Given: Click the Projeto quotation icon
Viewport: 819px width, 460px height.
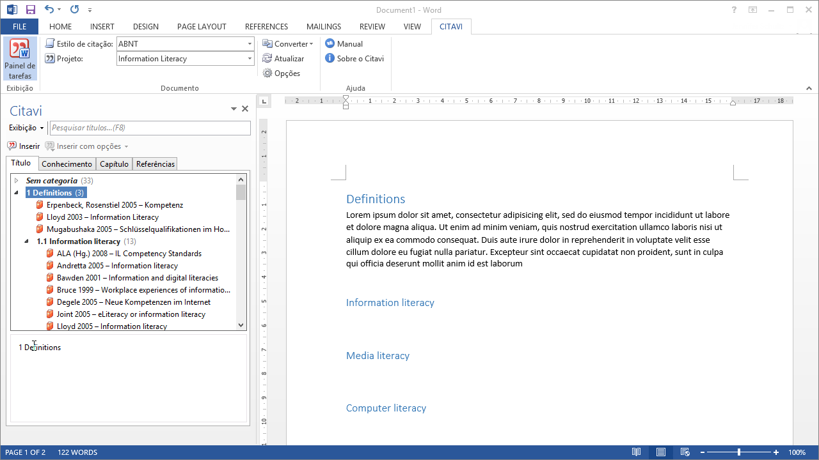Looking at the screenshot, I should pos(50,59).
